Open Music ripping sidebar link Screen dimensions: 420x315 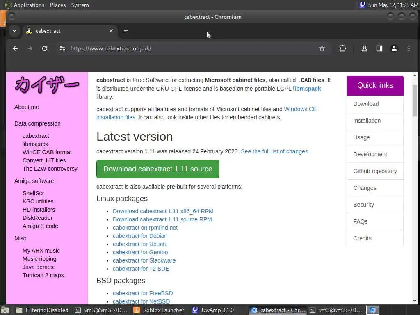tap(39, 259)
